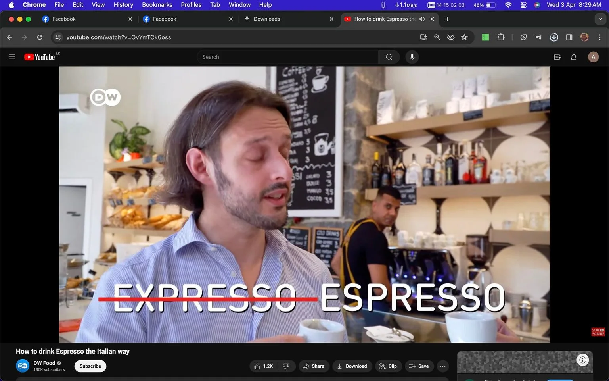The image size is (609, 381).
Task: Click the video title 'How to drink Espresso the Italian way'
Action: 73,351
